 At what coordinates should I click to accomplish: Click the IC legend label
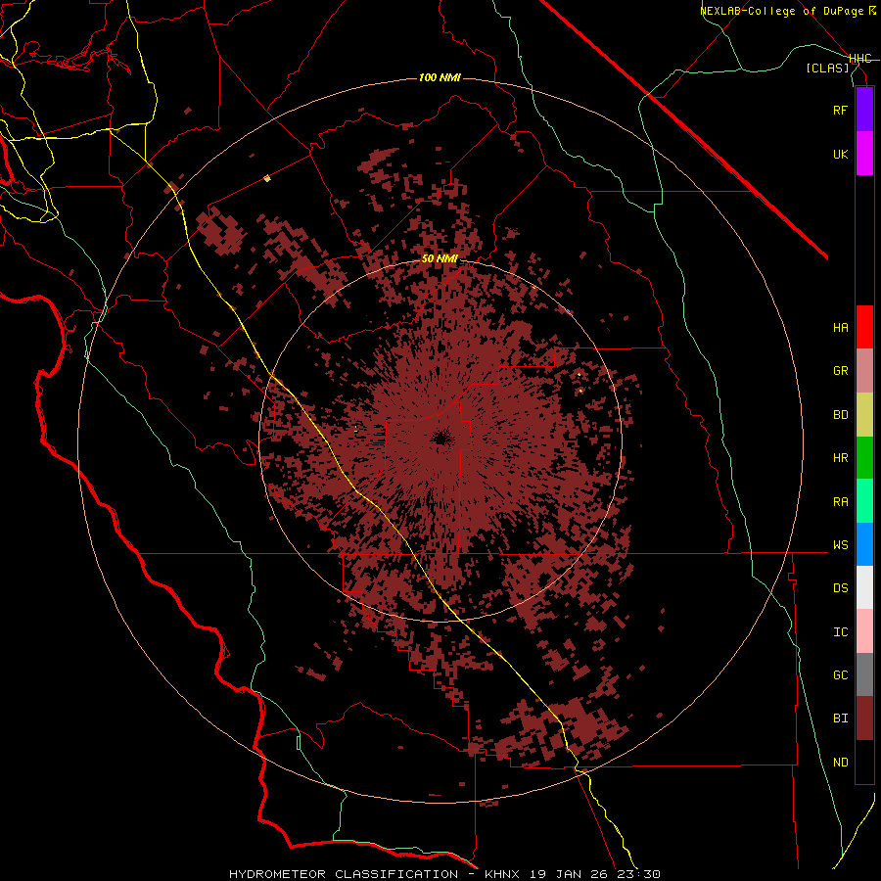pyautogui.click(x=840, y=632)
